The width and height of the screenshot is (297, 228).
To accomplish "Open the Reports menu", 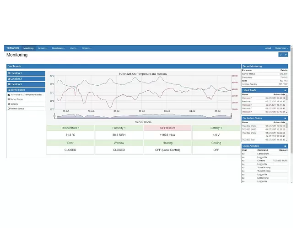I will [86, 48].
